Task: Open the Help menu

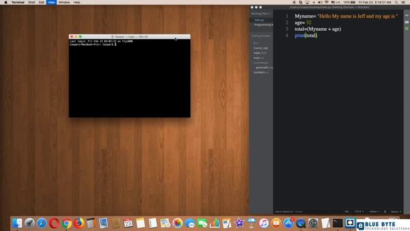Action: pyautogui.click(x=77, y=3)
